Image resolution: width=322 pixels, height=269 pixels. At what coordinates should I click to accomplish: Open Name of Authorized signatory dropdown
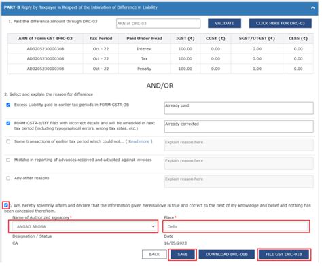click(84, 226)
